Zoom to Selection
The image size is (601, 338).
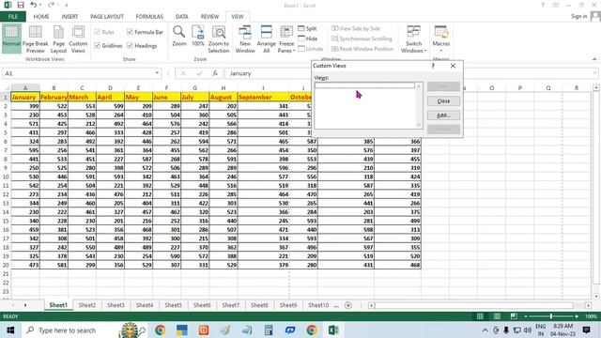point(219,39)
